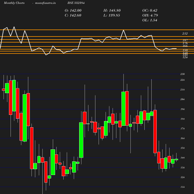Click the 166 level label on line chart

185,46
